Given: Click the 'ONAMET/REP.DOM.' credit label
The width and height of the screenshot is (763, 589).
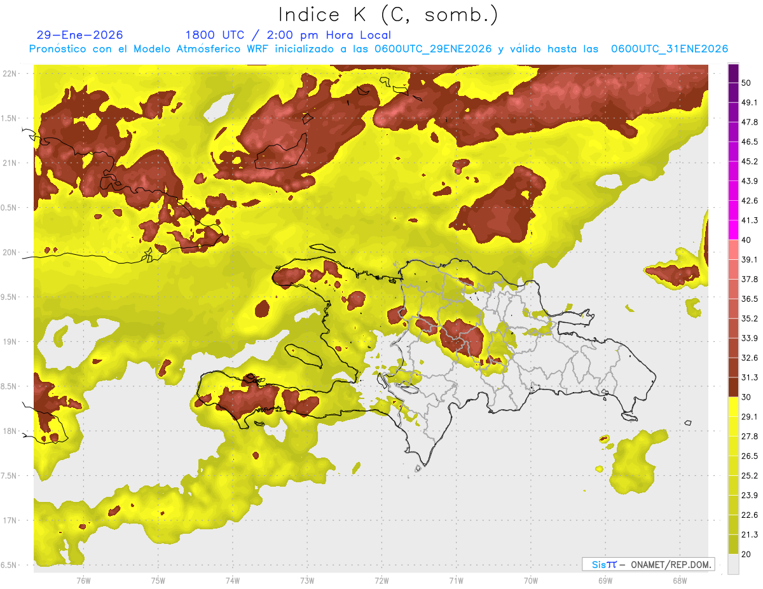Looking at the screenshot, I should 670,564.
